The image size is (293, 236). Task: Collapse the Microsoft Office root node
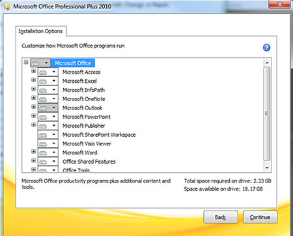(26, 62)
